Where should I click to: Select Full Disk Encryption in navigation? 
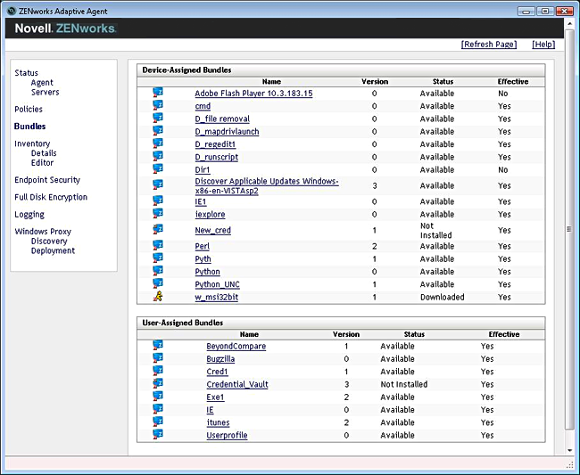[51, 197]
